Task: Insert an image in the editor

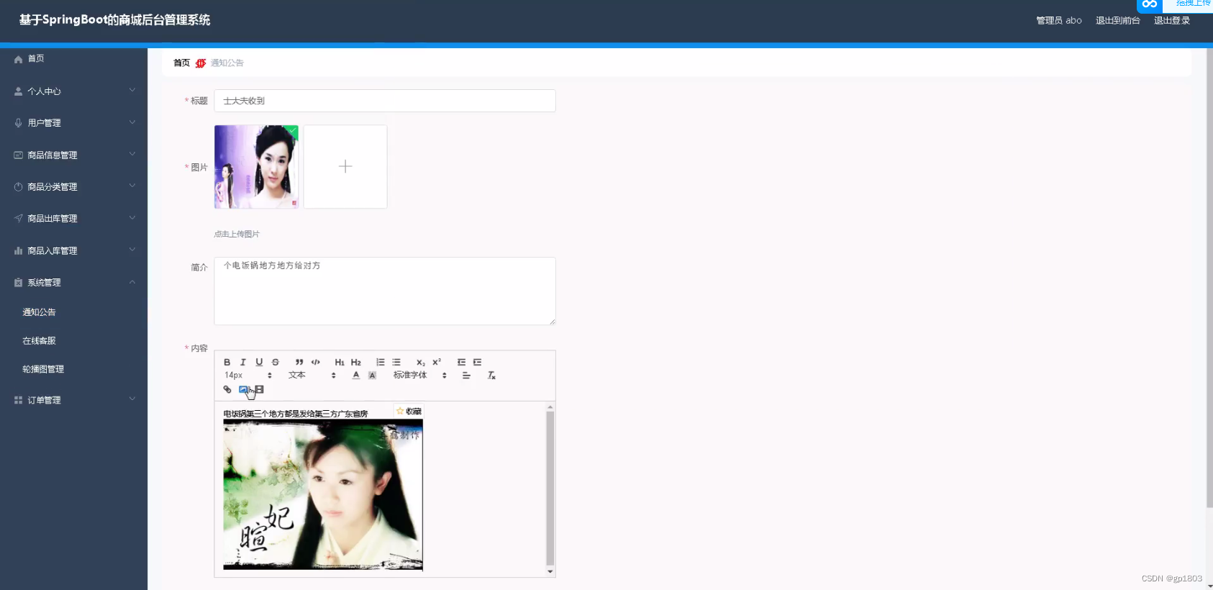Action: point(243,389)
